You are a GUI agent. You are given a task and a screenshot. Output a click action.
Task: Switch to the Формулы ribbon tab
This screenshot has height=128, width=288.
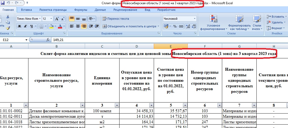(81, 10)
